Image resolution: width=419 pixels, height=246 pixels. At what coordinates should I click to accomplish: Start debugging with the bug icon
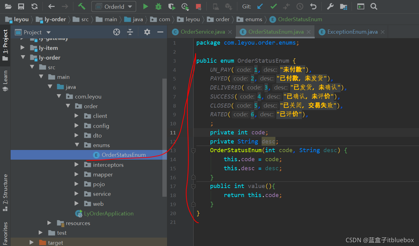[x=159, y=6]
